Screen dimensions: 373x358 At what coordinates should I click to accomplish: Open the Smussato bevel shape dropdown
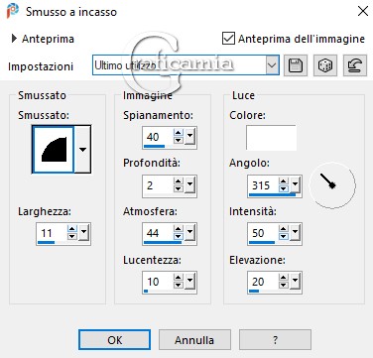82,150
